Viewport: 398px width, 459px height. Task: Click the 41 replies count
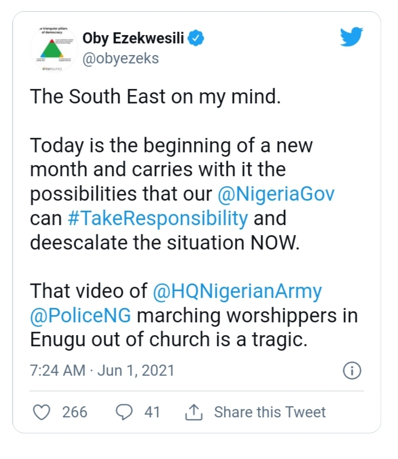click(x=152, y=412)
